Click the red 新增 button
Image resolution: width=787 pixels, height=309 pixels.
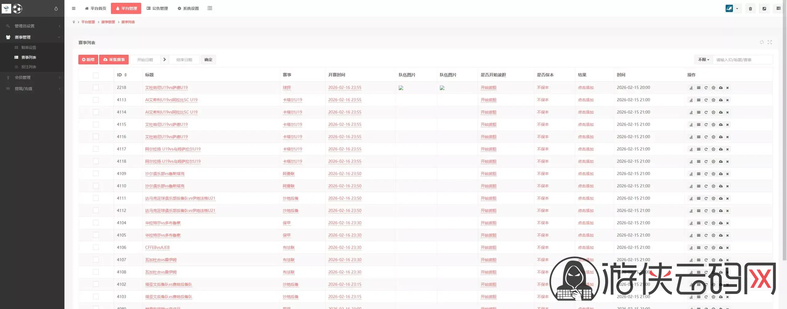(88, 60)
